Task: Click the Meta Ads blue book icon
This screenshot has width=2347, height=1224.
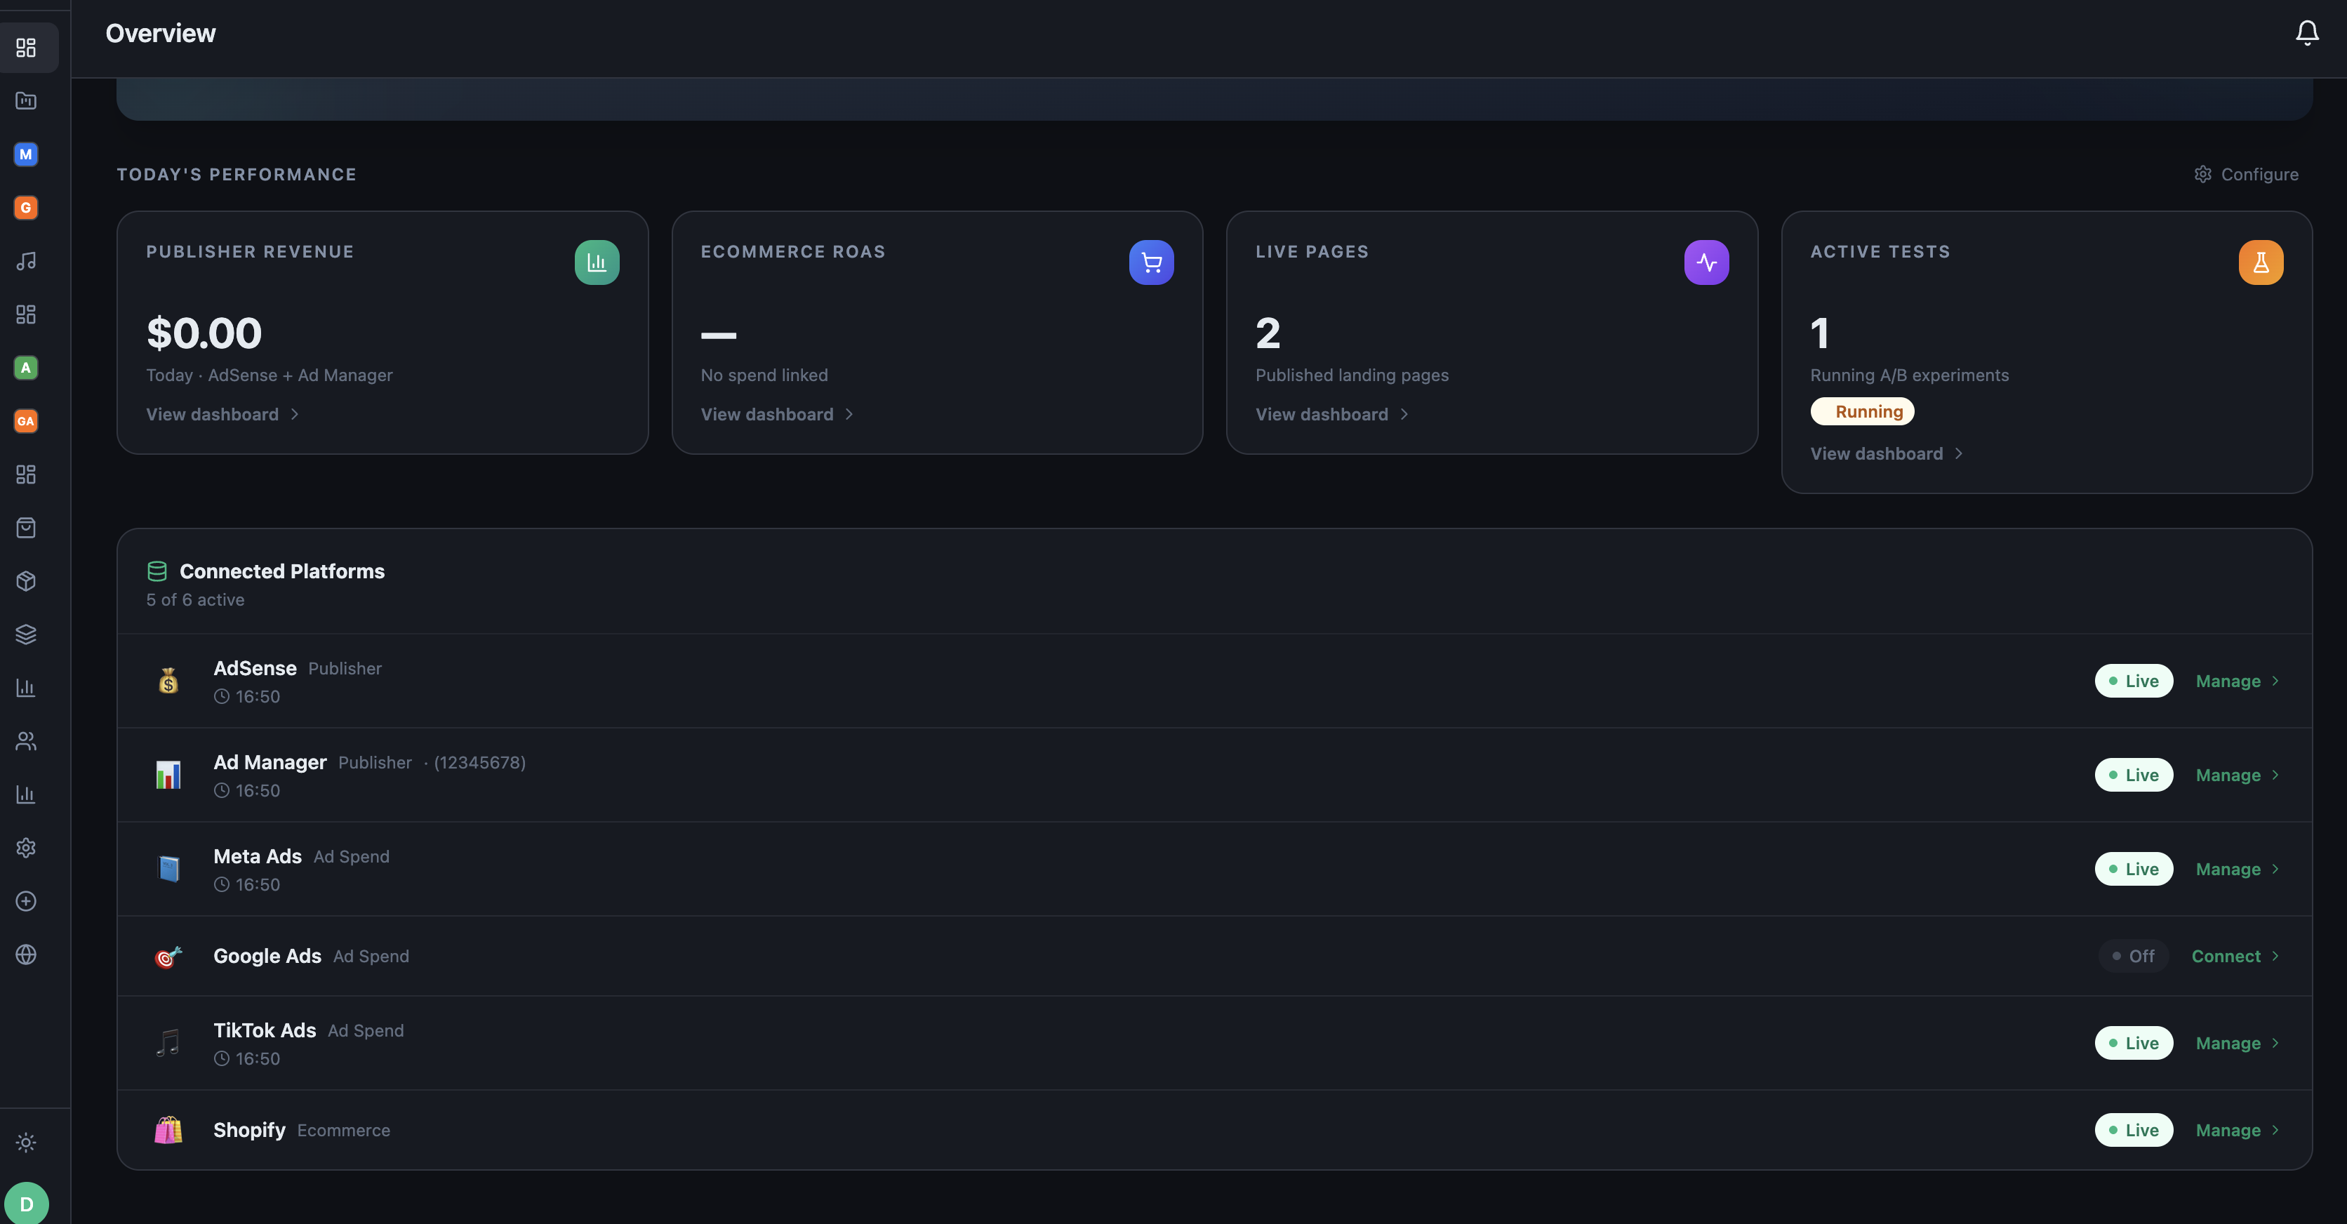Action: pyautogui.click(x=168, y=869)
